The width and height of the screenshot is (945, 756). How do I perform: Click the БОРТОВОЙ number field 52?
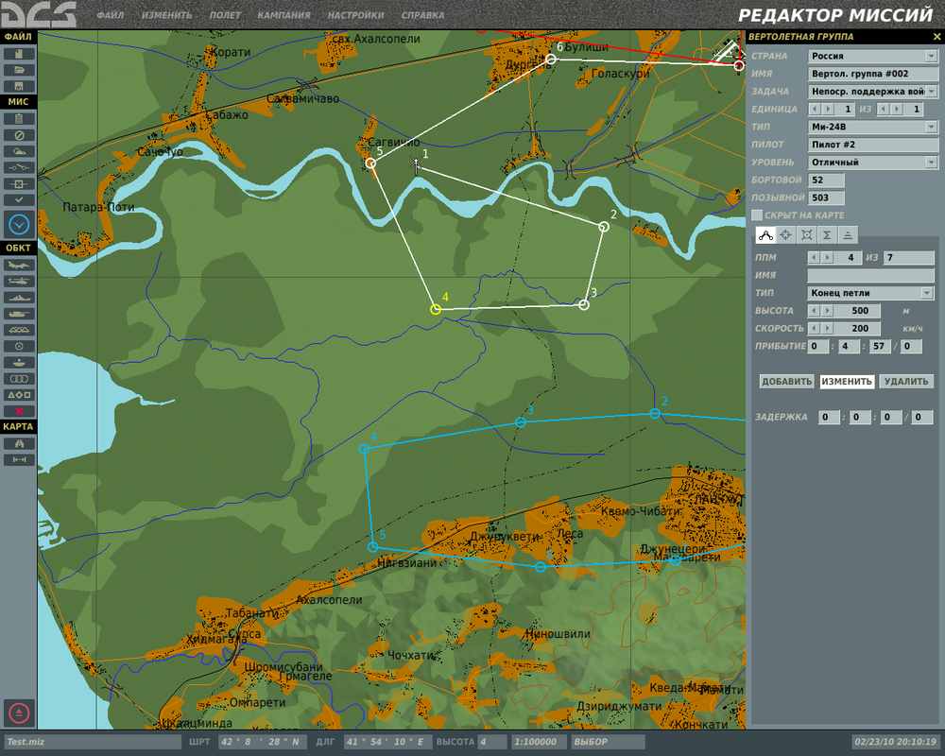(x=826, y=180)
